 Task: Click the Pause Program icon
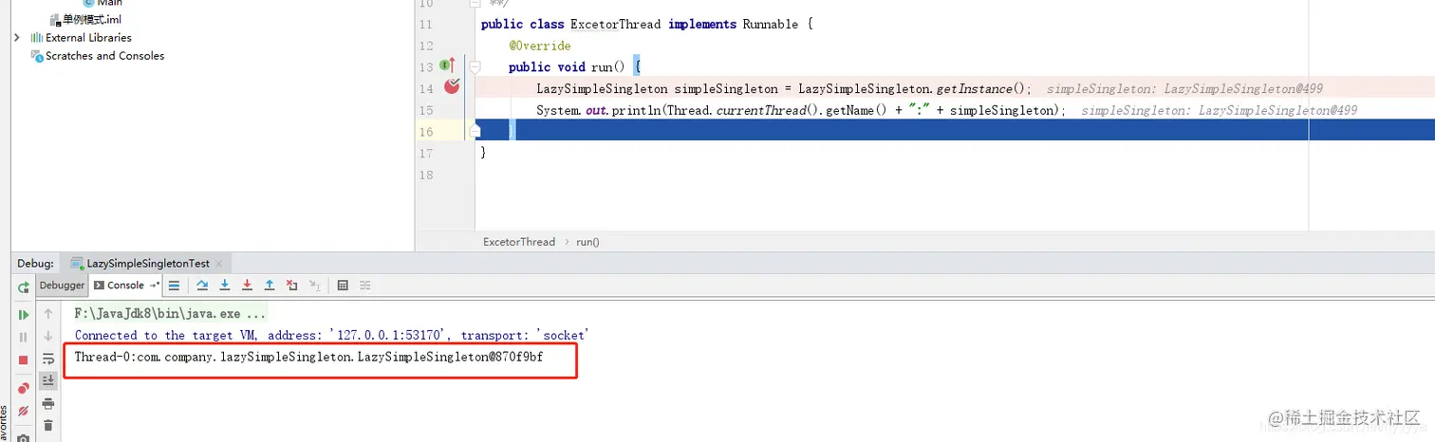coord(24,337)
